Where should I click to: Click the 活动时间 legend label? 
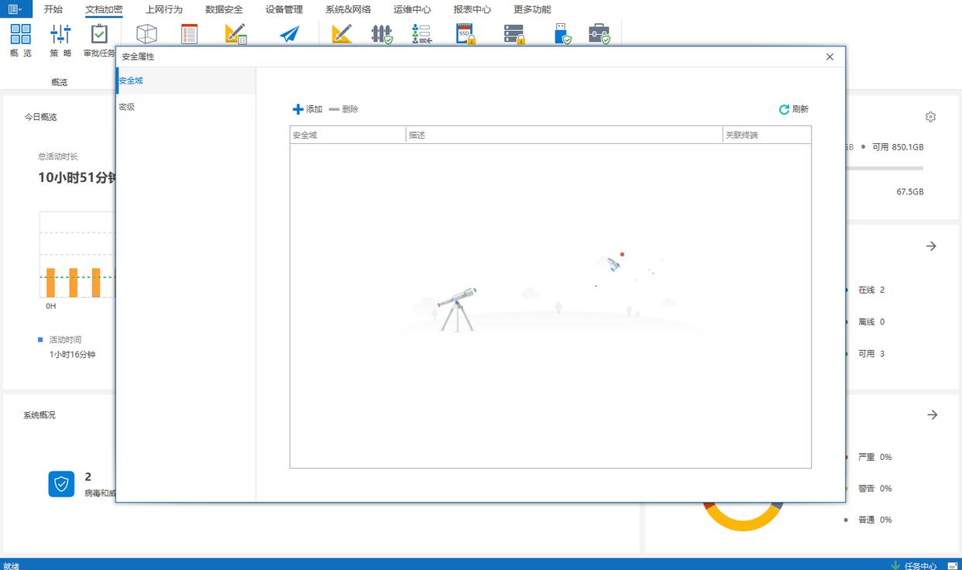(x=65, y=339)
